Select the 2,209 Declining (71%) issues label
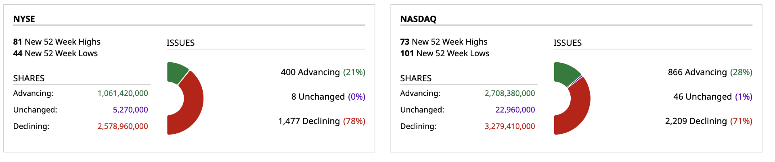The width and height of the screenshot is (775, 162). pos(708,121)
